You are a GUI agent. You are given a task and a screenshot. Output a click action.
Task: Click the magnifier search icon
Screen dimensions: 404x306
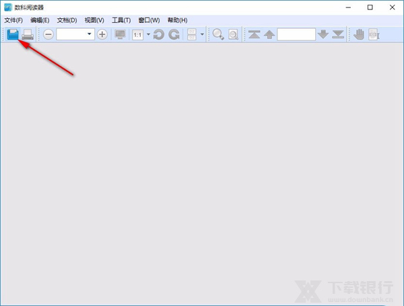tap(218, 34)
